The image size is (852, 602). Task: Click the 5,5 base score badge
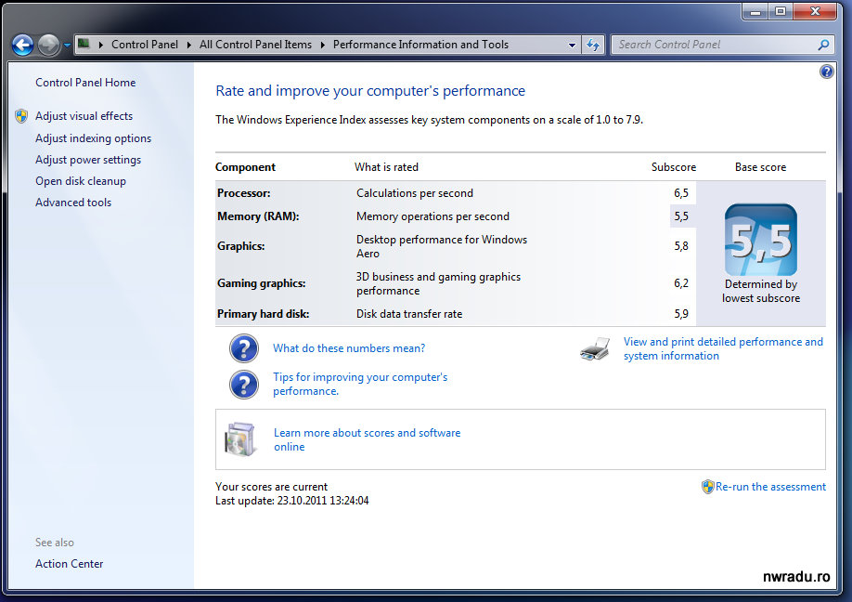click(761, 240)
